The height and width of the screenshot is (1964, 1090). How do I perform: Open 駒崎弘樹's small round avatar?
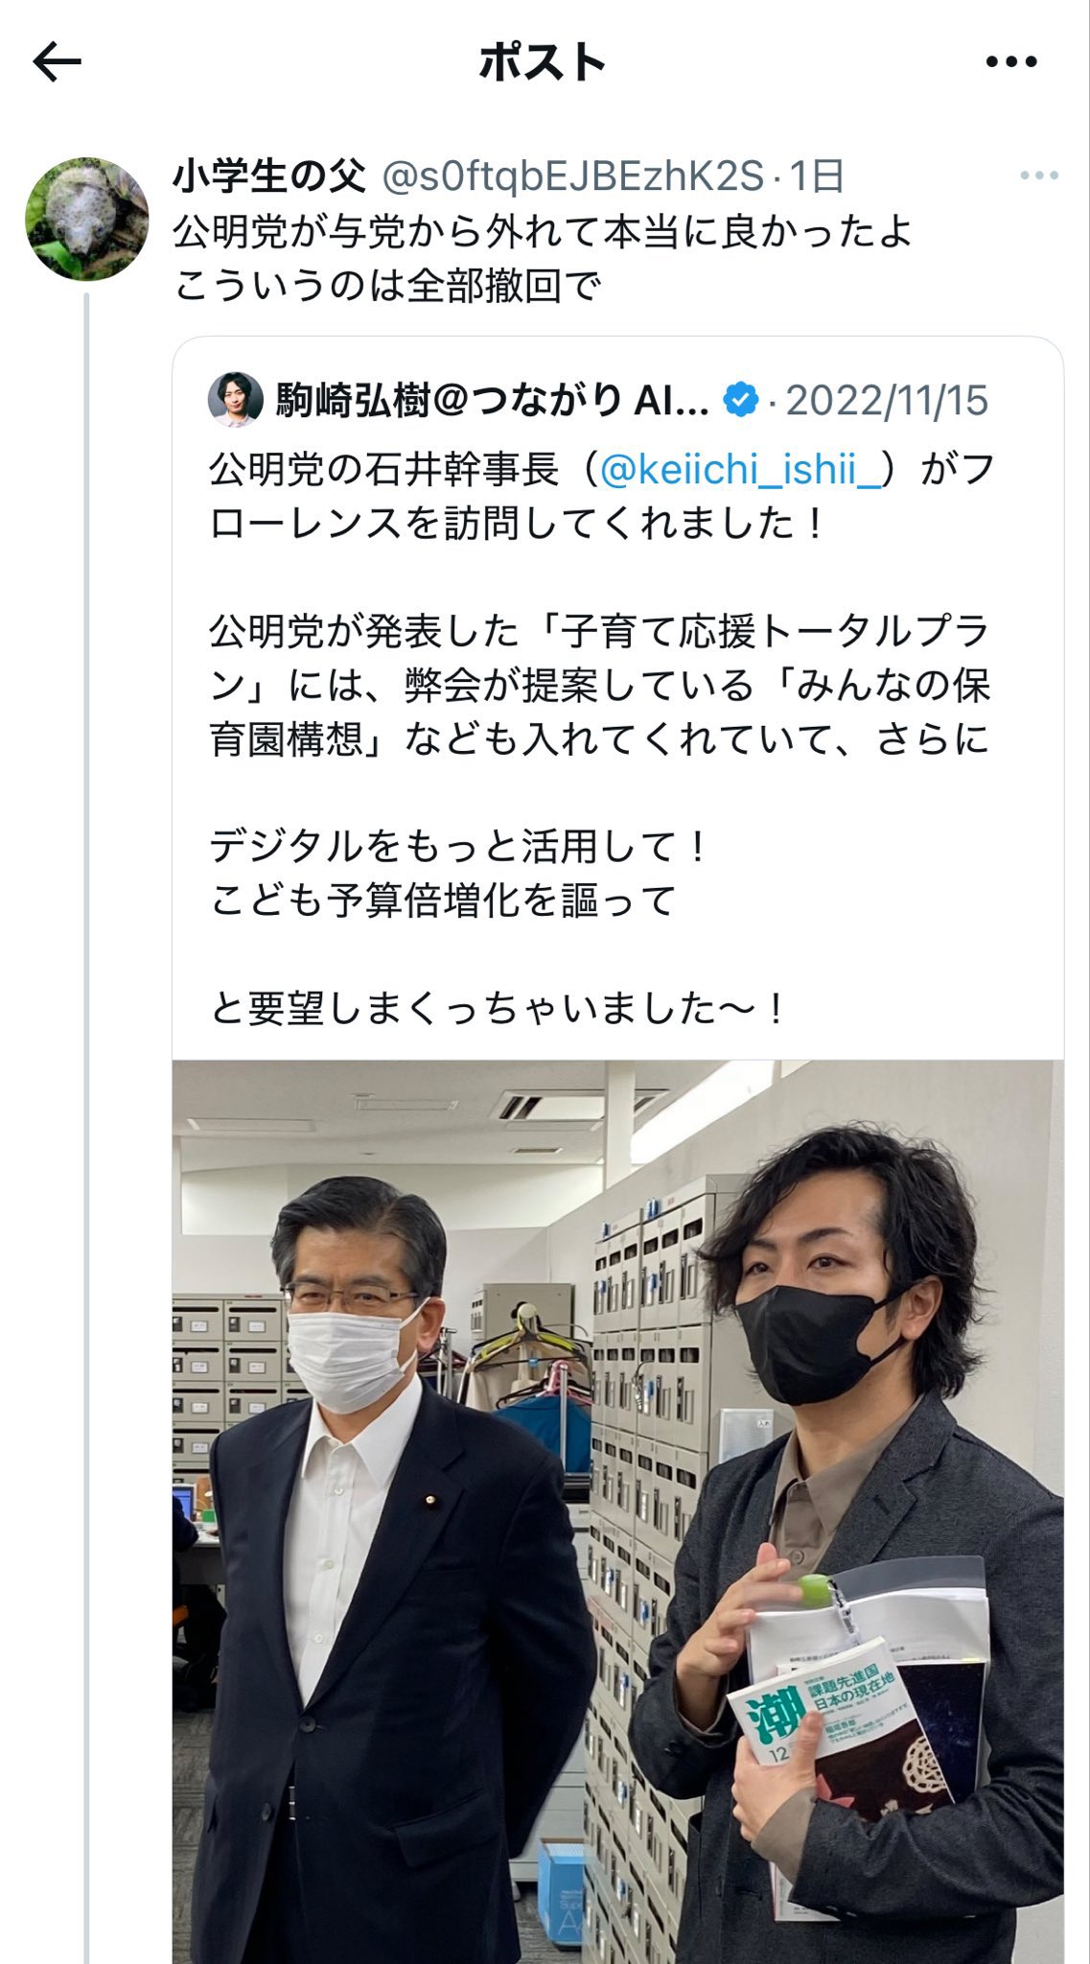(x=235, y=400)
